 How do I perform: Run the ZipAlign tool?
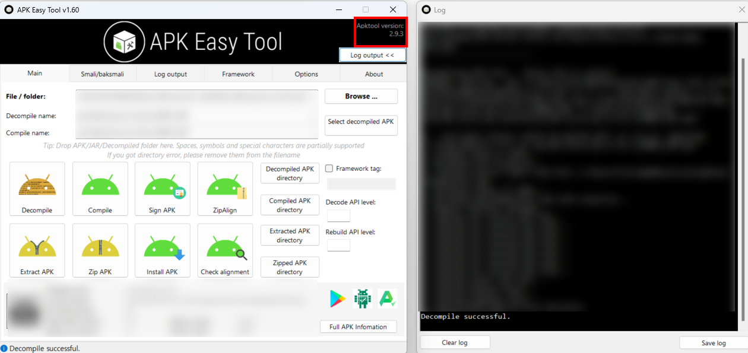(x=225, y=189)
